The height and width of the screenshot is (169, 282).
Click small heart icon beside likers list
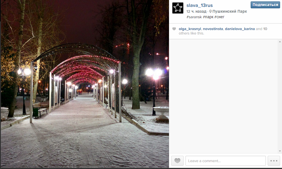[x=174, y=29]
